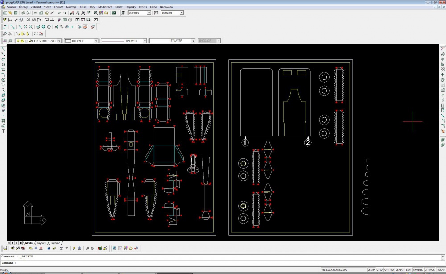446x274 pixels.
Task: Open the Modifikace menu
Action: pyautogui.click(x=105, y=7)
